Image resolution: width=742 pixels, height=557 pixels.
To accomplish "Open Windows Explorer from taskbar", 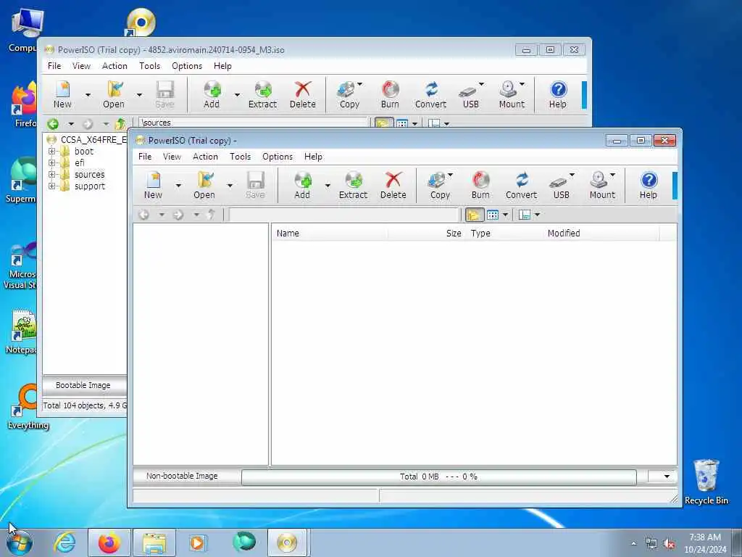I will pyautogui.click(x=154, y=542).
